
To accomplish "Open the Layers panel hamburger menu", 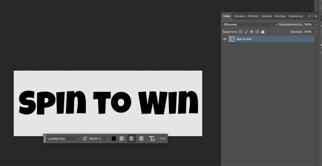I will [316, 16].
